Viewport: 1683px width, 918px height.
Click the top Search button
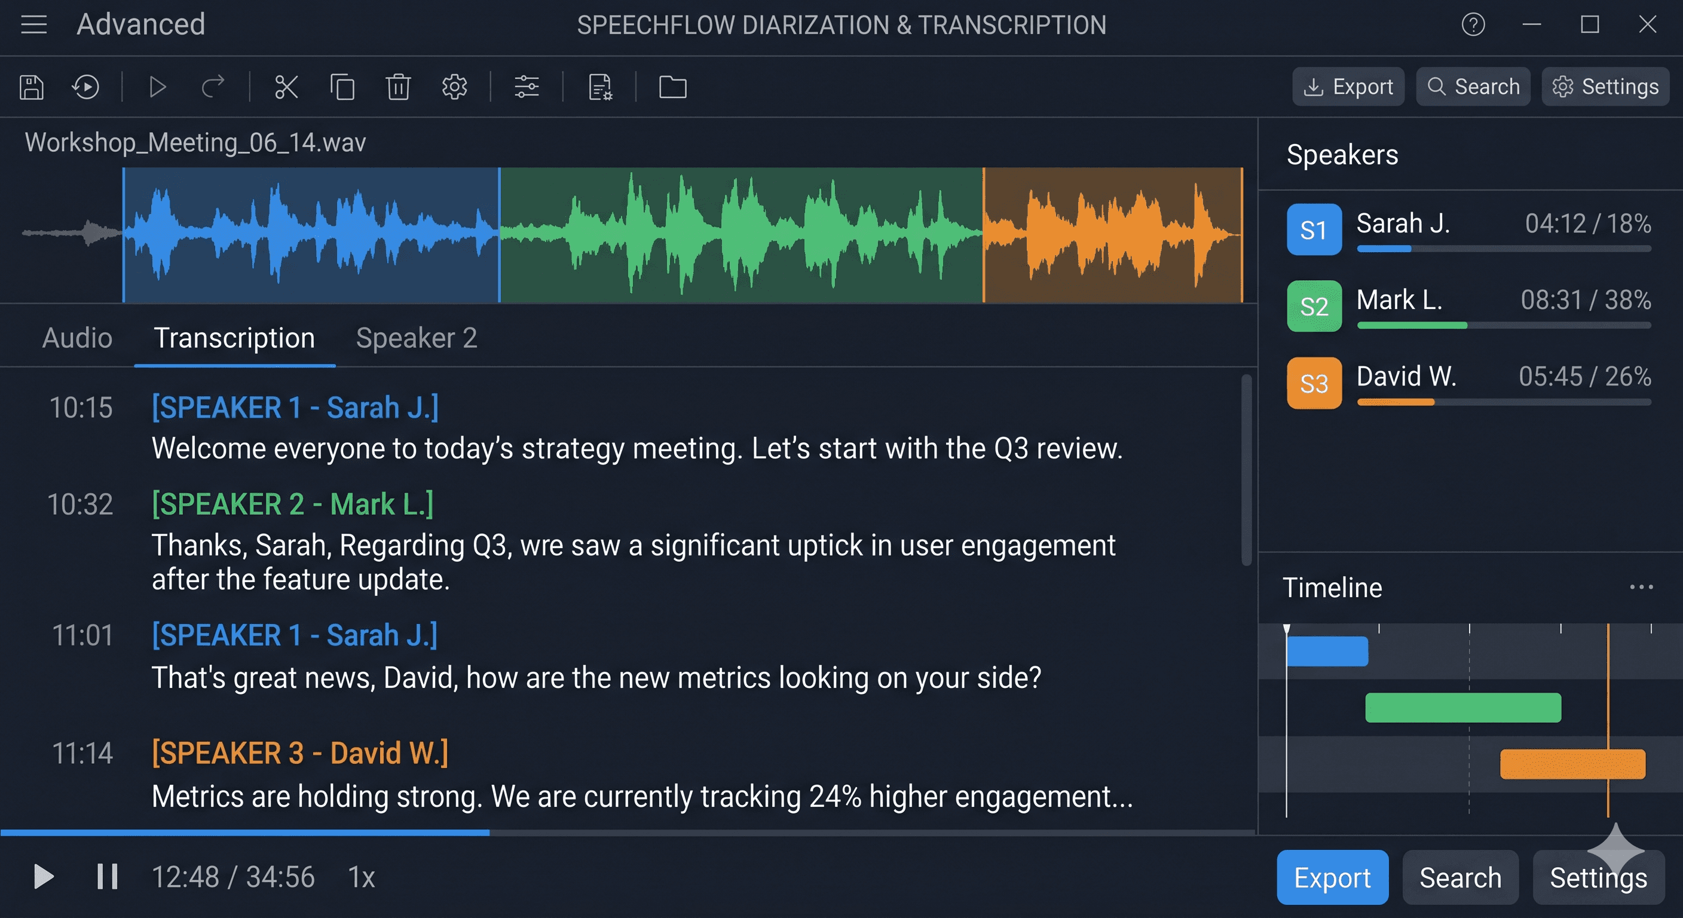coord(1473,86)
